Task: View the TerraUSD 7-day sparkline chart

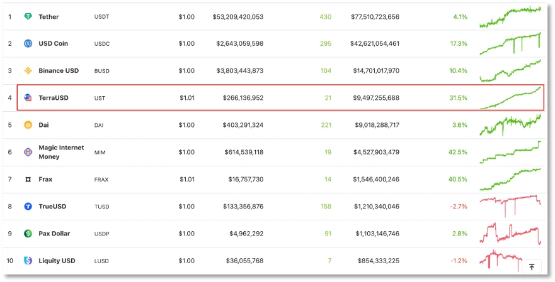Action: [x=510, y=98]
